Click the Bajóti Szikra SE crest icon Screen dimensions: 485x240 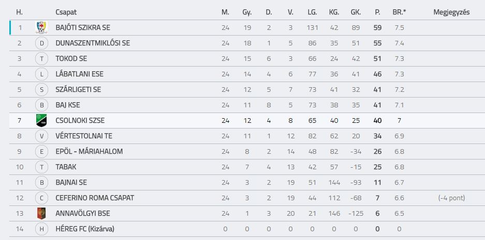[41, 27]
